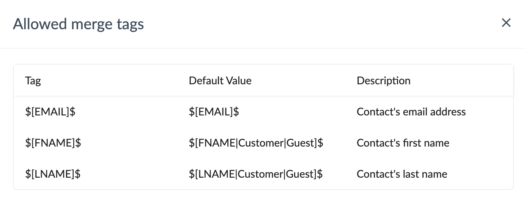Click "Customer" in the LNAME default value
Screen dimensions: 526x202
[260, 174]
